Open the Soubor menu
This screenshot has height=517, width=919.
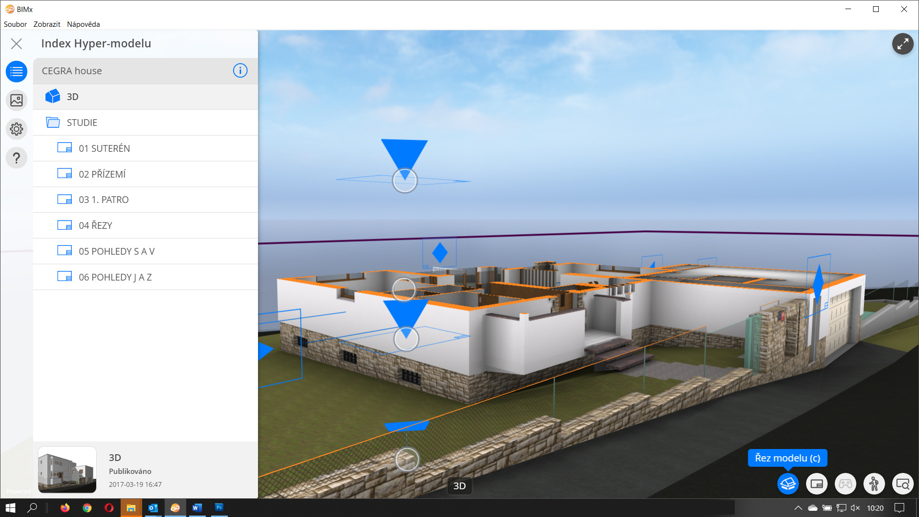[15, 24]
